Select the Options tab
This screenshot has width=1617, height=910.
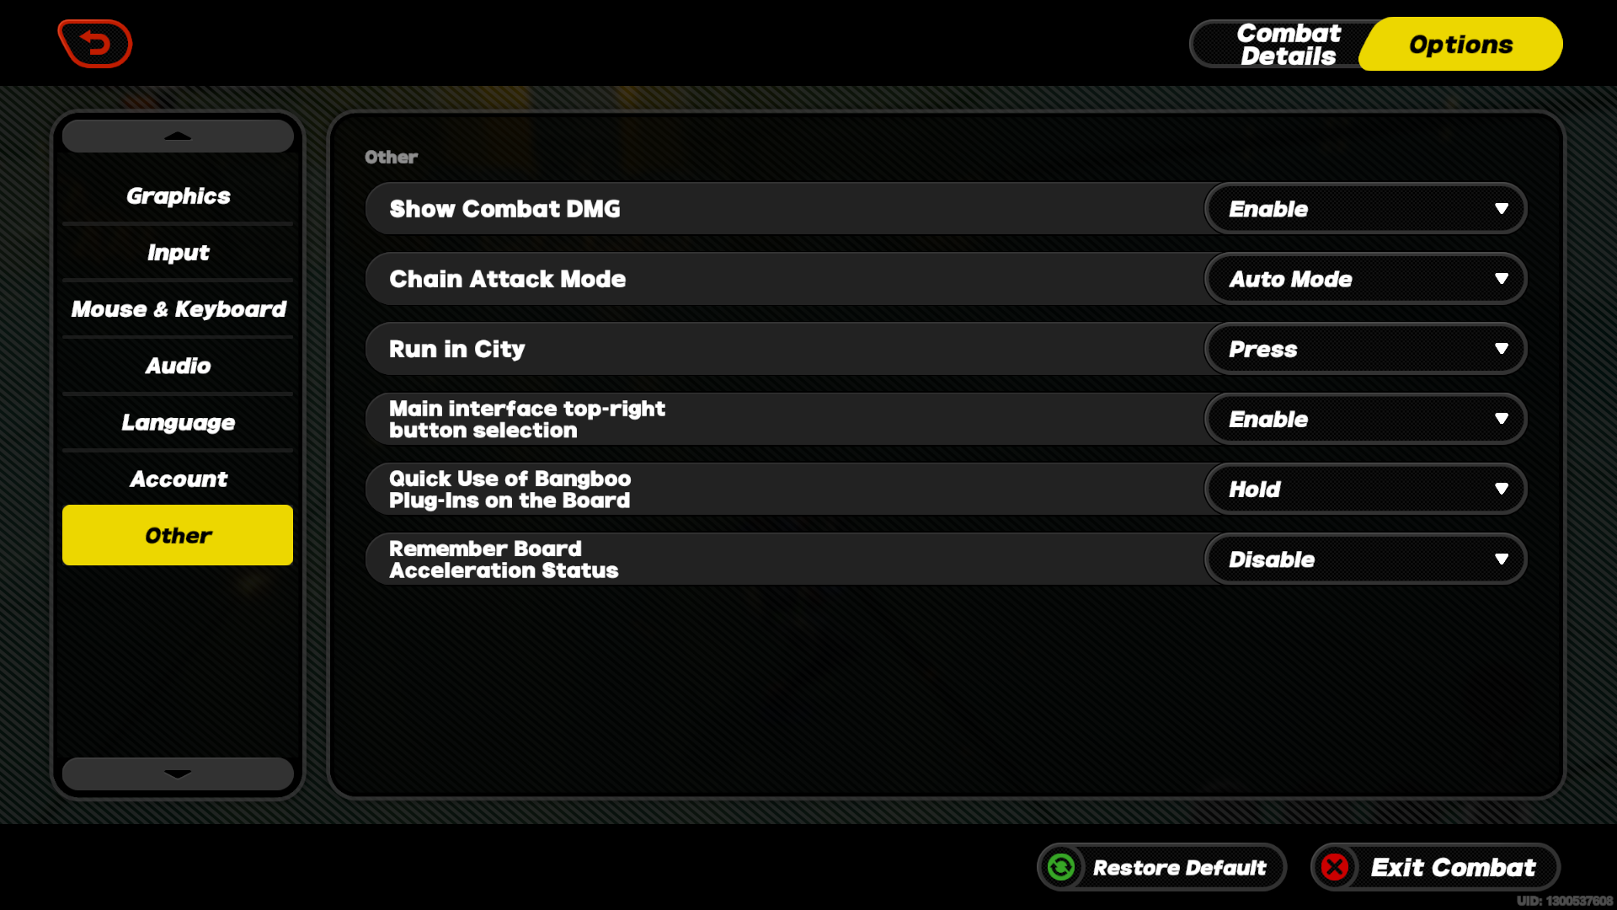click(x=1460, y=45)
